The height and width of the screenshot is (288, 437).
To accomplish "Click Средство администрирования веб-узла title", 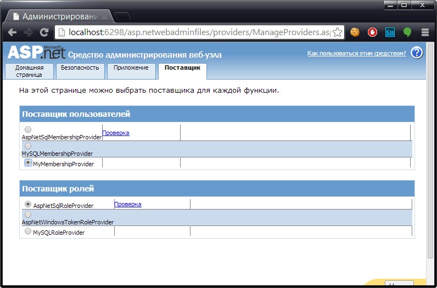I will pos(145,55).
